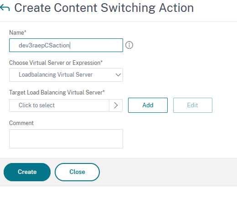Click the gray footer bar beside Close
The height and width of the screenshot is (205, 237).
167,172
